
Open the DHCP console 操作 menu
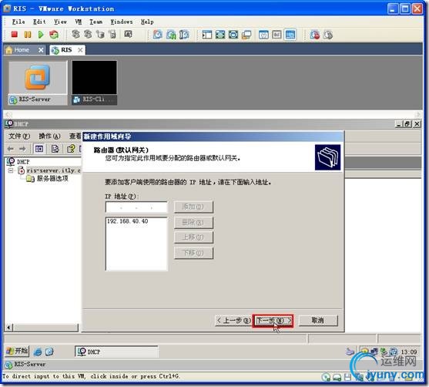point(49,136)
